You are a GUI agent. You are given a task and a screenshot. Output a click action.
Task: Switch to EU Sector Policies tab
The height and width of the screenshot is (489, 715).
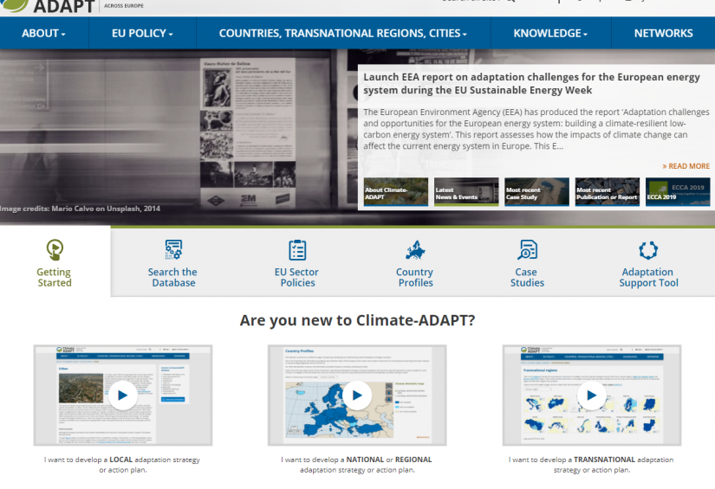coord(297,277)
